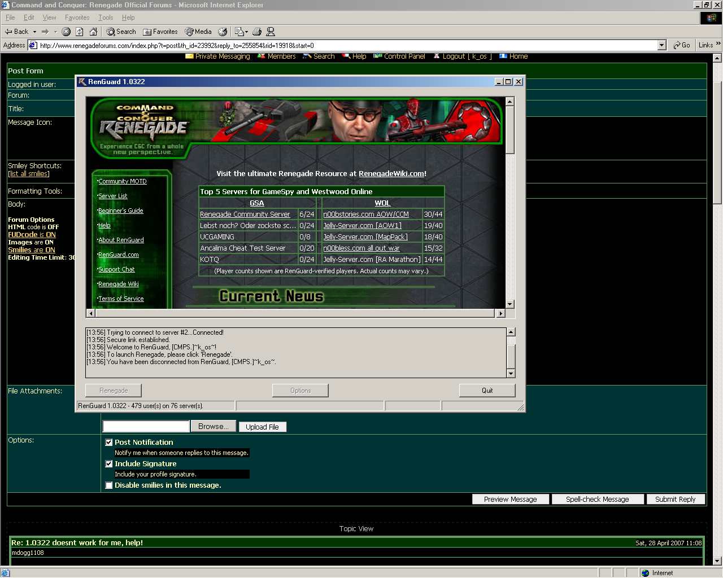723x578 pixels.
Task: Click the Refresh page icon
Action: pos(80,32)
